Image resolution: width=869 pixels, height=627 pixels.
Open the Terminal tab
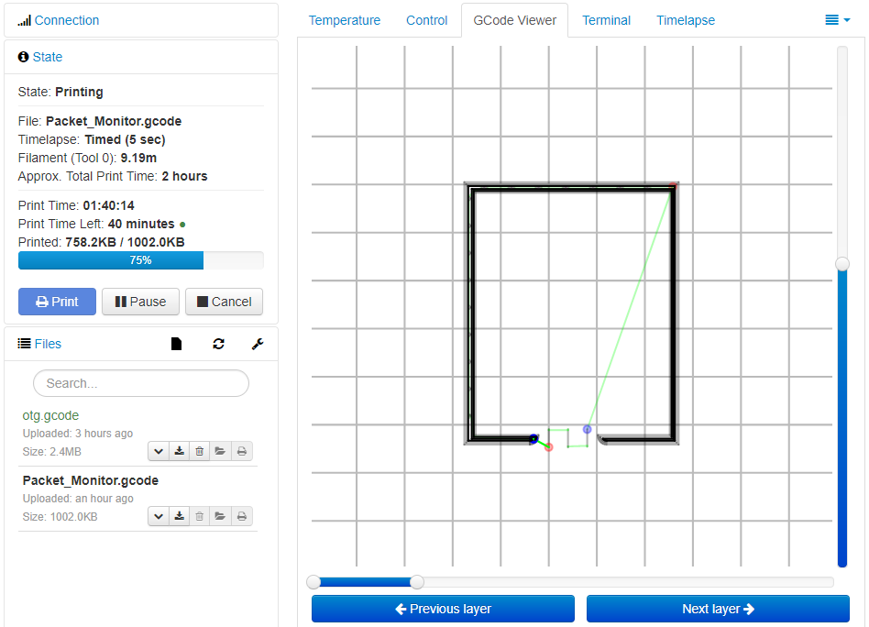point(606,20)
